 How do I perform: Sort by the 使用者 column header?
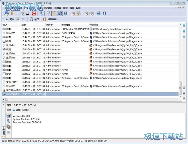coord(53,25)
